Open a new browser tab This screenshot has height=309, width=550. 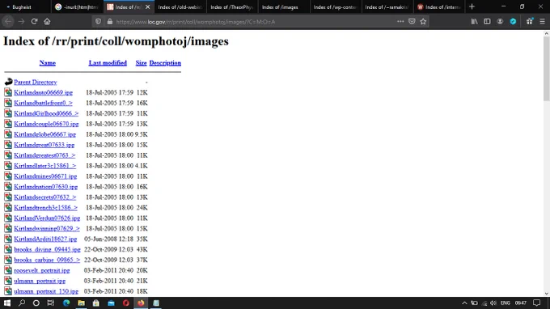[472, 6]
